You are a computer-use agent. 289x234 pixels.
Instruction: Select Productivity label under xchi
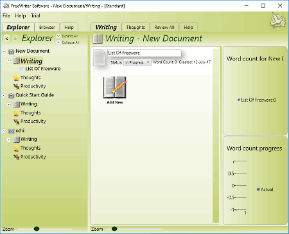tap(33, 157)
